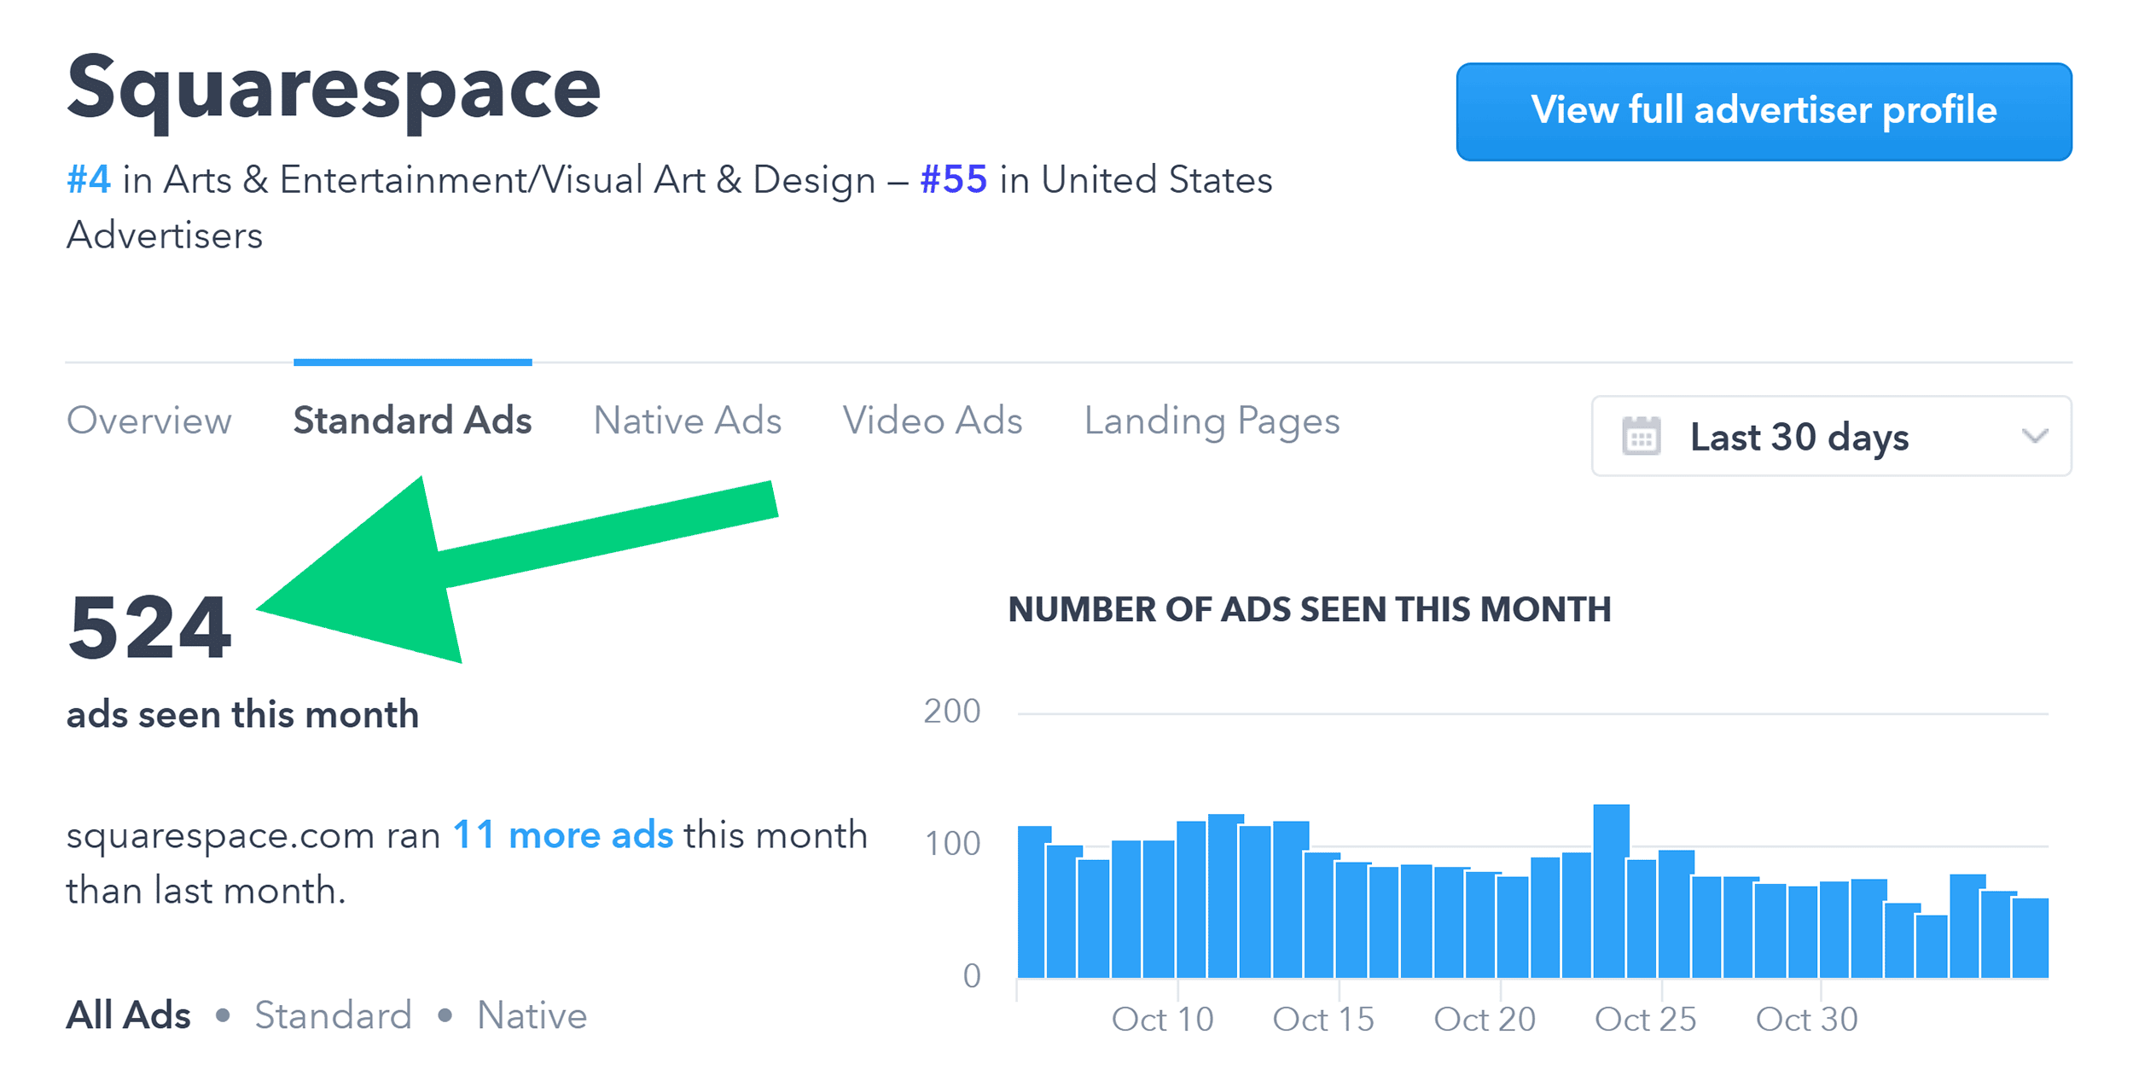Stay on the Standard Ads tab
2133x1087 pixels.
point(412,420)
